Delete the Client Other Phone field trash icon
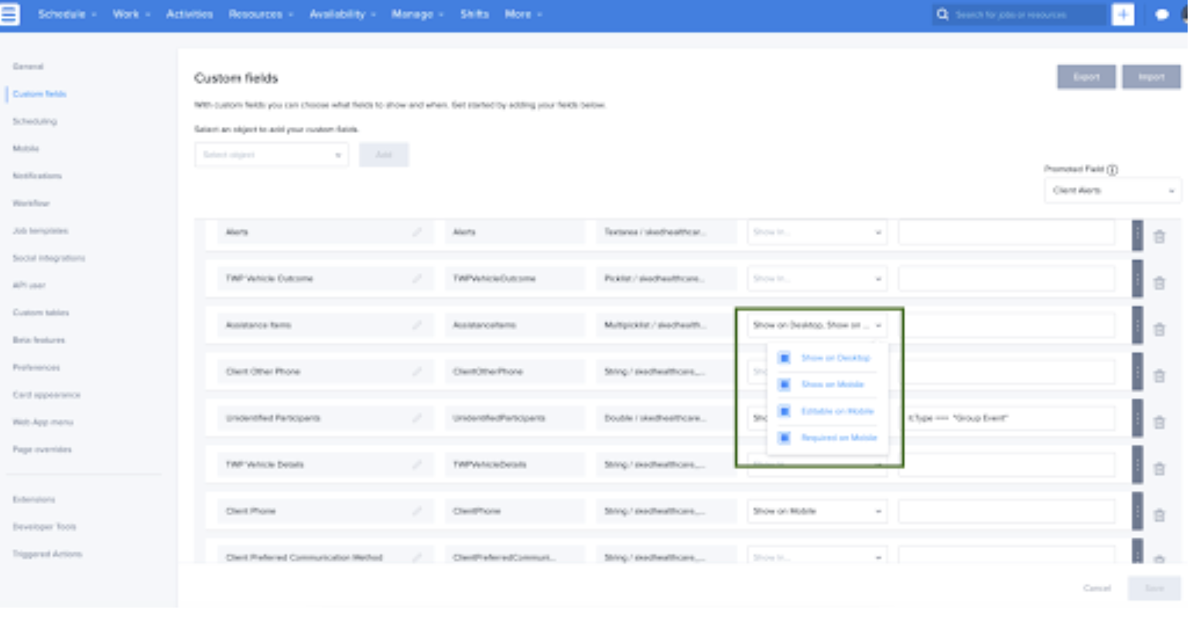This screenshot has height=620, width=1190. 1159,376
